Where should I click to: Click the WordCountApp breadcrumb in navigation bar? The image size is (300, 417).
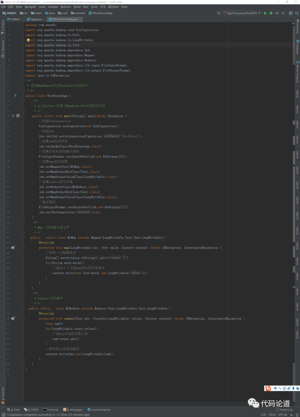point(101,13)
